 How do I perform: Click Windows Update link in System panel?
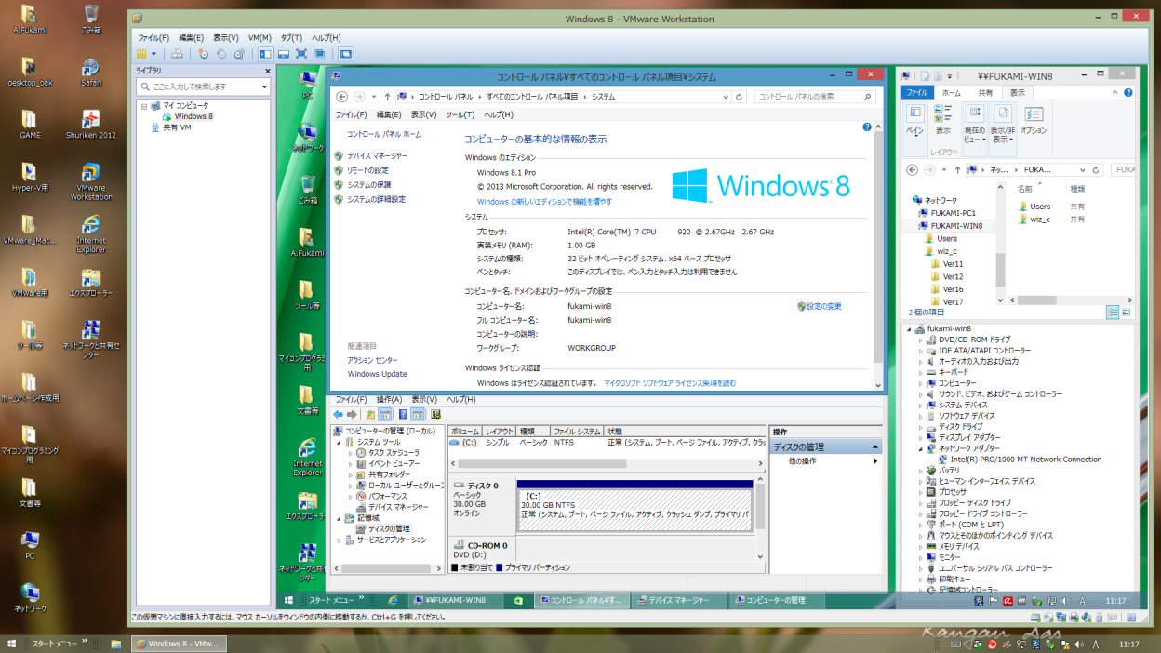377,374
